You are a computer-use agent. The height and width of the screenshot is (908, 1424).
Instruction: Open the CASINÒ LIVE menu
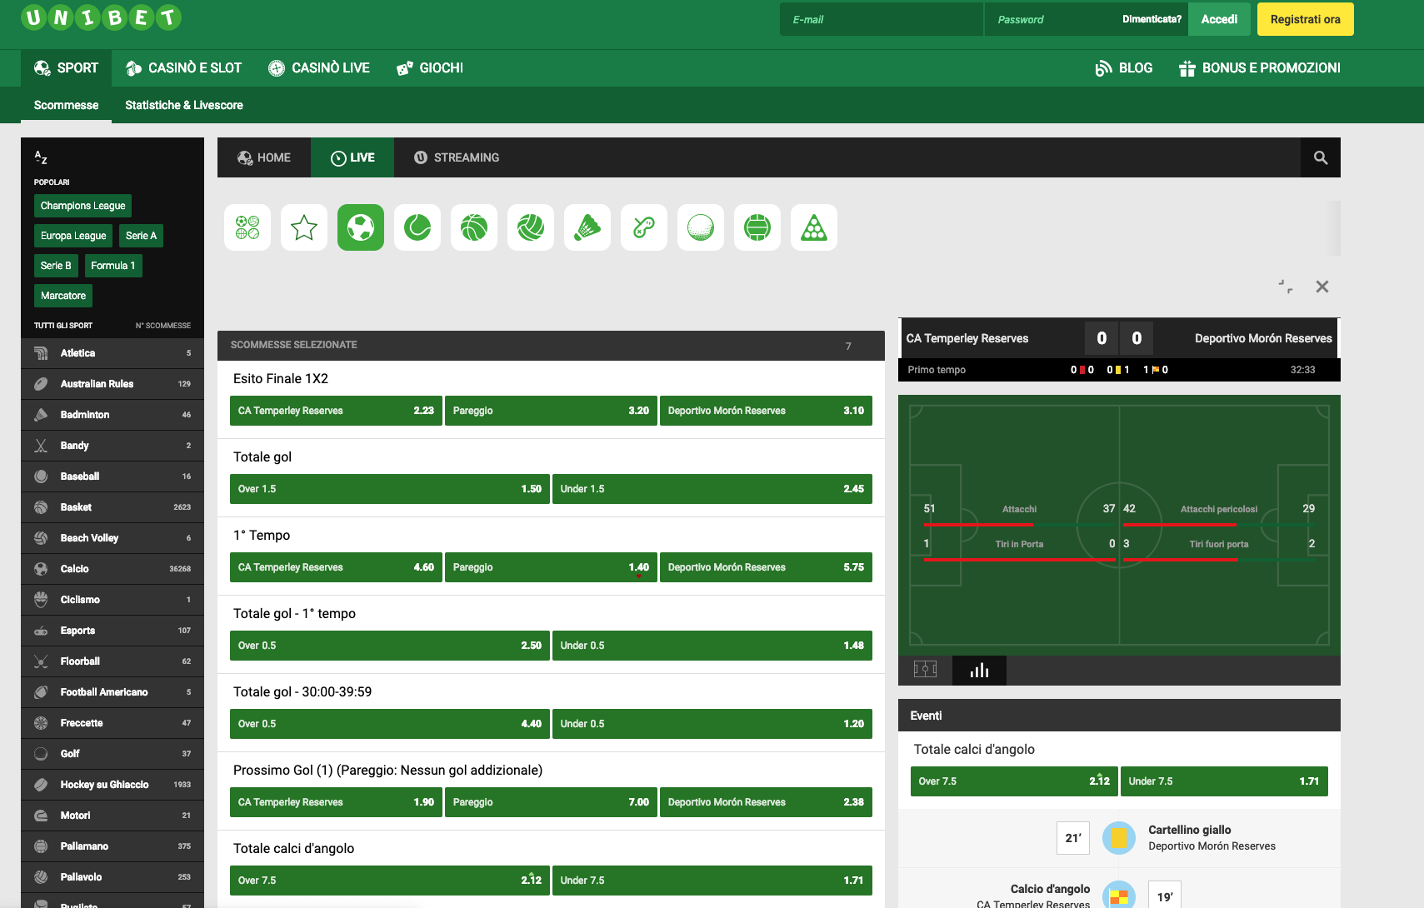pos(319,67)
